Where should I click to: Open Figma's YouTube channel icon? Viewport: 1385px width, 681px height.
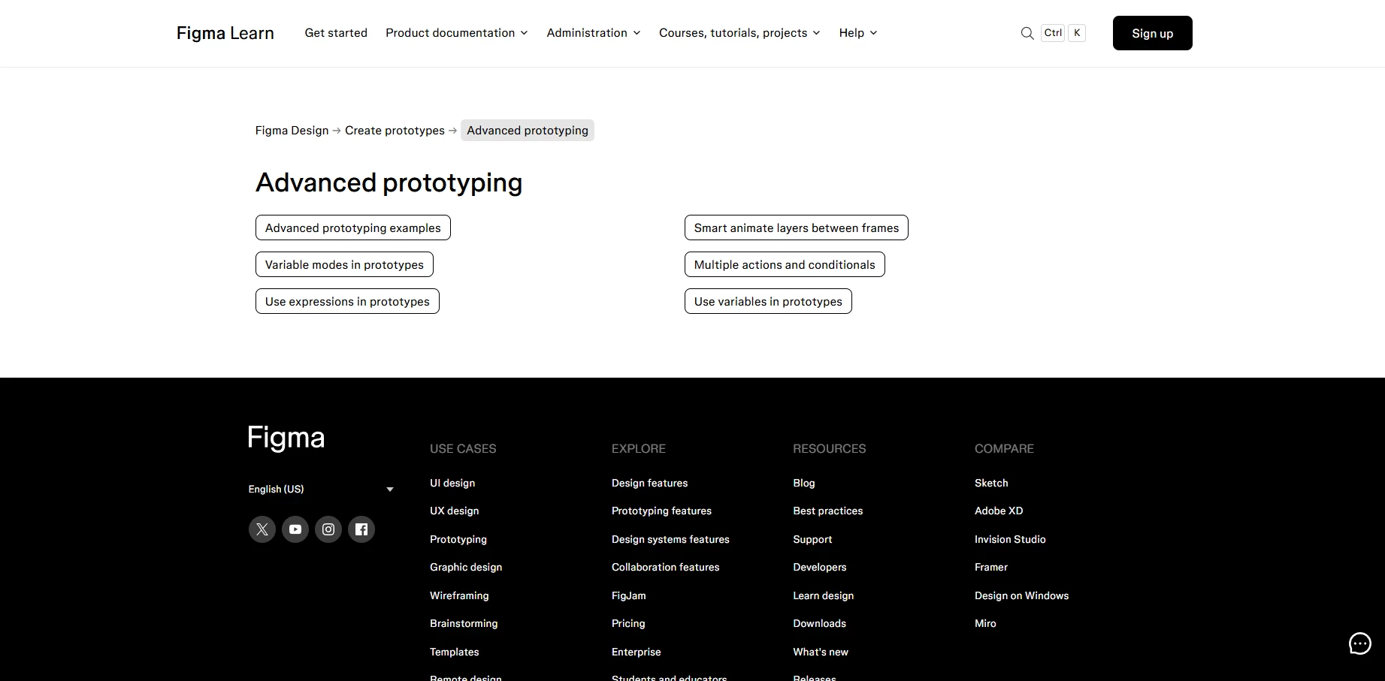295,529
